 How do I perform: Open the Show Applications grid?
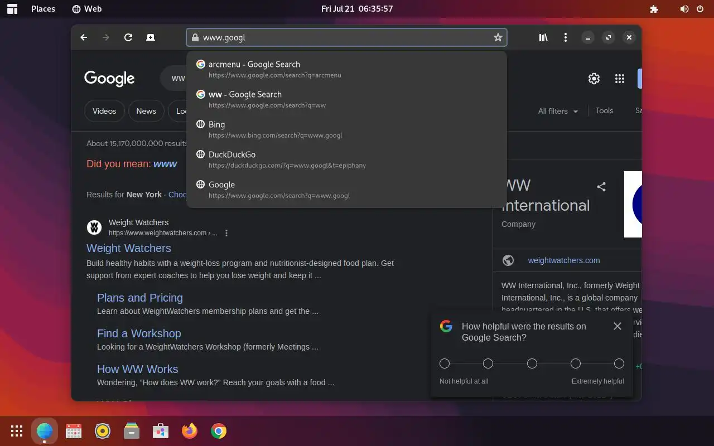click(x=17, y=431)
